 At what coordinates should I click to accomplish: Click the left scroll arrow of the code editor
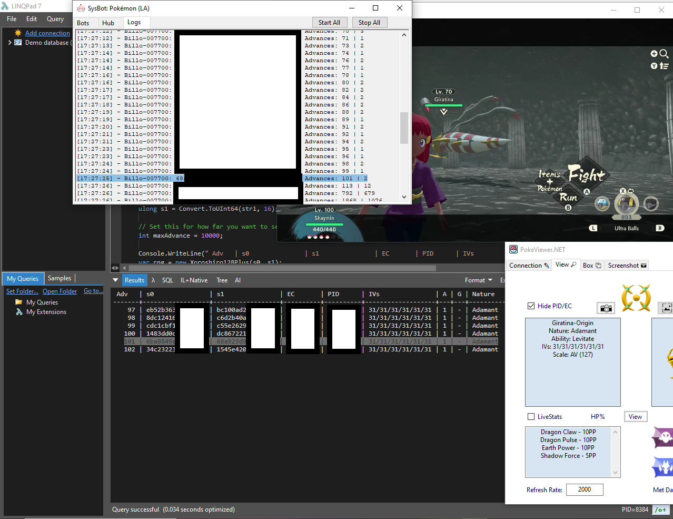pyautogui.click(x=124, y=268)
